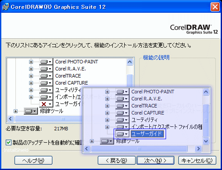
Task: Toggle automatic product update check checkbox
Action: click(x=8, y=142)
